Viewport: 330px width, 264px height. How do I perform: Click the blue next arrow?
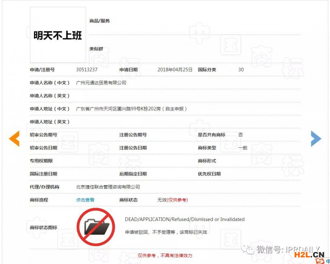pyautogui.click(x=316, y=139)
